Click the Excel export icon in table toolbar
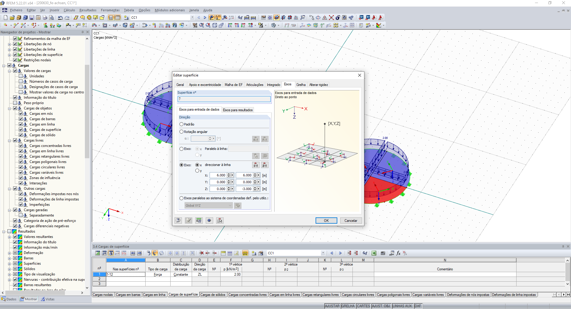This screenshot has height=309, width=571. pyautogui.click(x=374, y=253)
